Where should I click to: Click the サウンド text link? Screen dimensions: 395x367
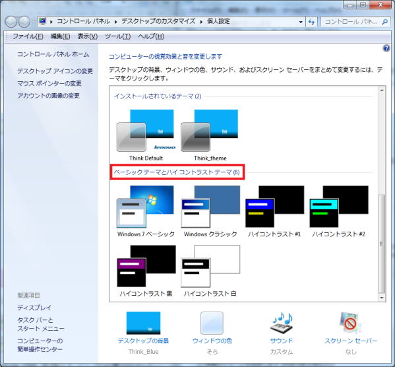point(282,341)
